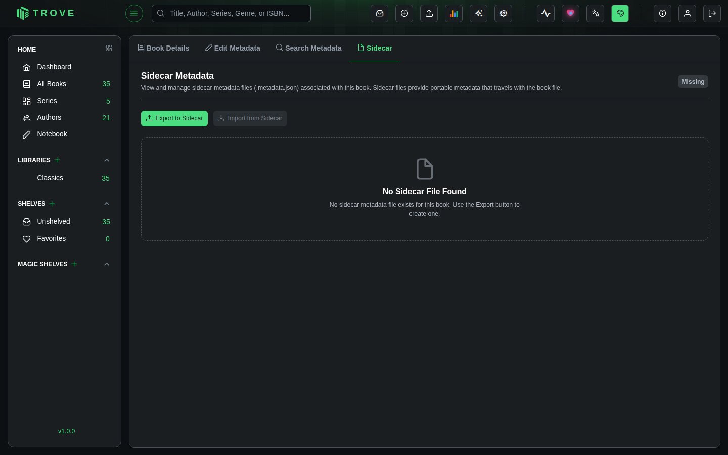Open the inbox tray icon in top bar
728x455 pixels.
pyautogui.click(x=380, y=13)
